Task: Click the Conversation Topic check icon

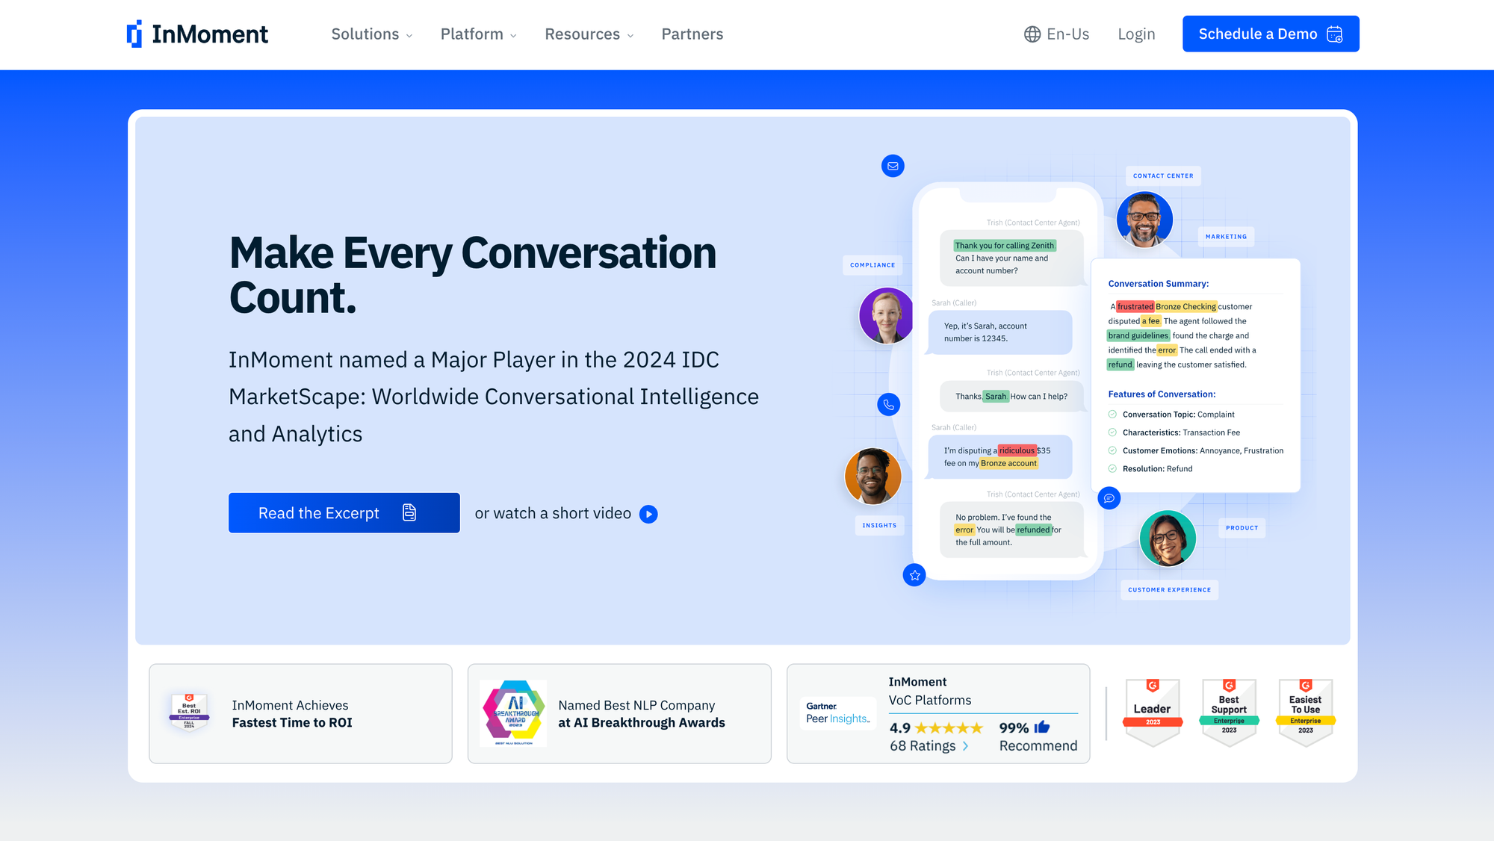Action: [1112, 415]
